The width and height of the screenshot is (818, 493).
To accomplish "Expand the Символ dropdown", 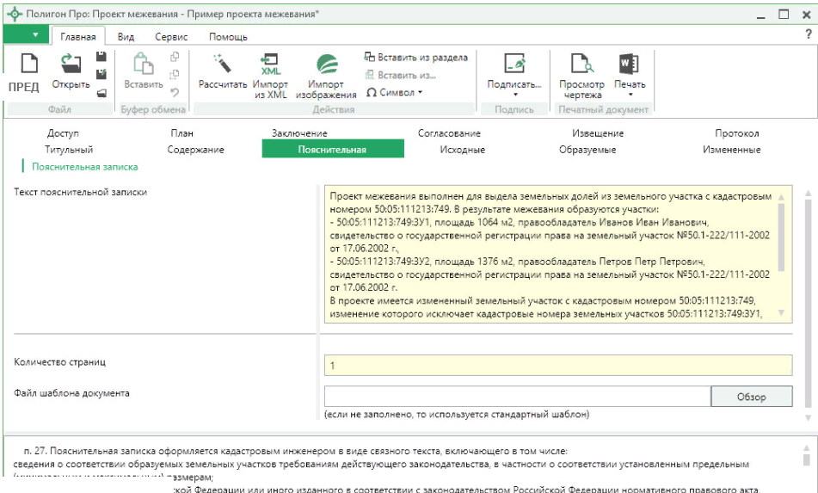I will point(395,92).
